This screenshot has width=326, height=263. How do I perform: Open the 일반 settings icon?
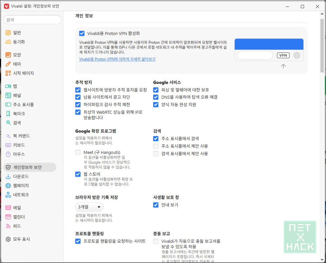8,33
